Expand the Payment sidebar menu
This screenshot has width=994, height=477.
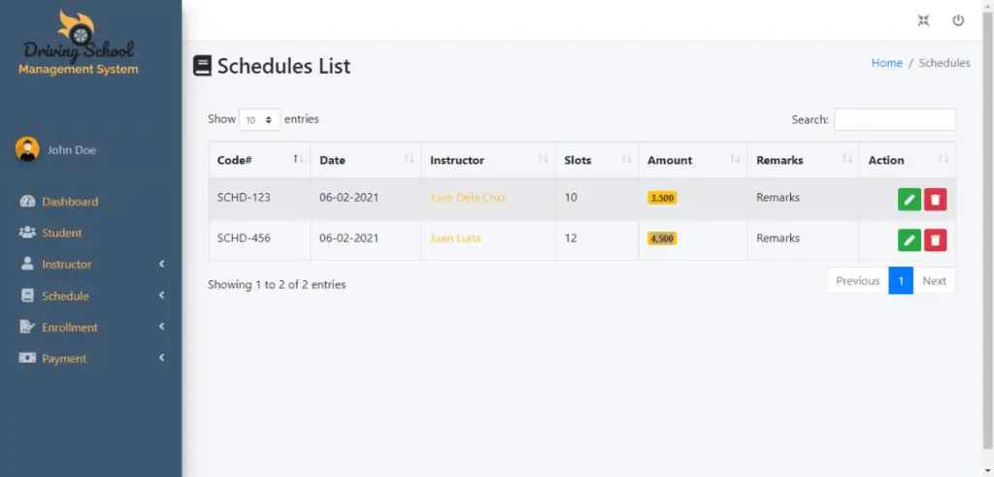pos(91,359)
